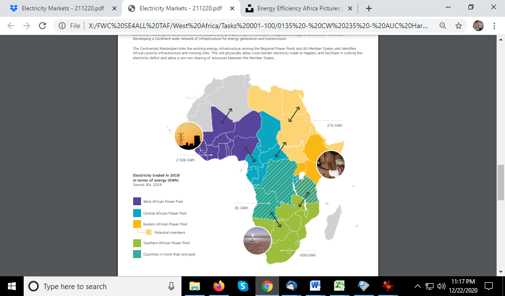Launch Firefox from the taskbar
Viewport: 505px width, 296px height.
pos(218,286)
